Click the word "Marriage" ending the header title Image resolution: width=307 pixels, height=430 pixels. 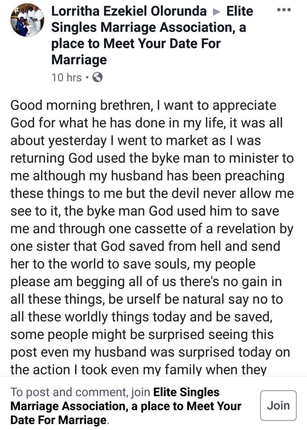(79, 60)
